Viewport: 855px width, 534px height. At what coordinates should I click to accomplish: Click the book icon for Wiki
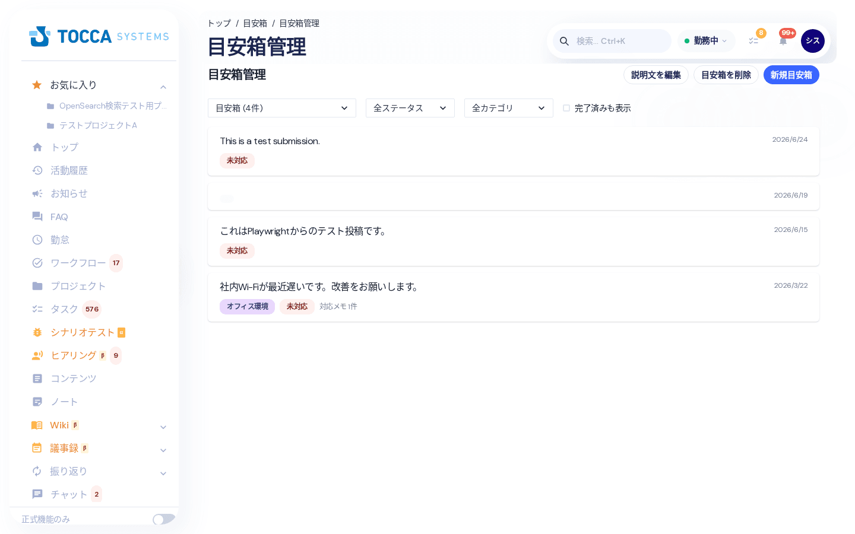coord(37,425)
